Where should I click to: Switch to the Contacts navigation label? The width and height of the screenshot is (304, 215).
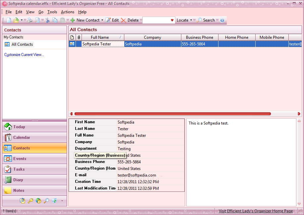pyautogui.click(x=22, y=148)
